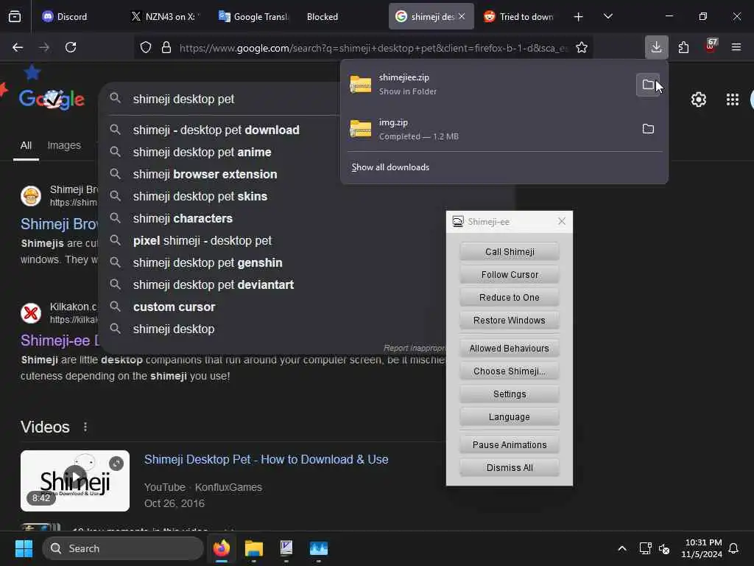Click Choose Shimeji... button
The image size is (754, 566).
tap(510, 371)
